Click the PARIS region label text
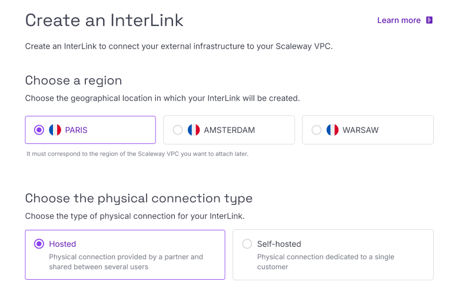The height and width of the screenshot is (285, 455). 77,130
